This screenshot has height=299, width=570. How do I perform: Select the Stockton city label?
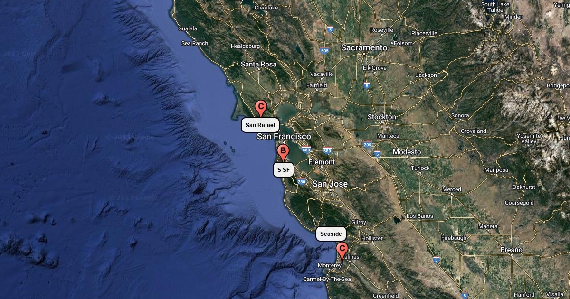click(381, 117)
